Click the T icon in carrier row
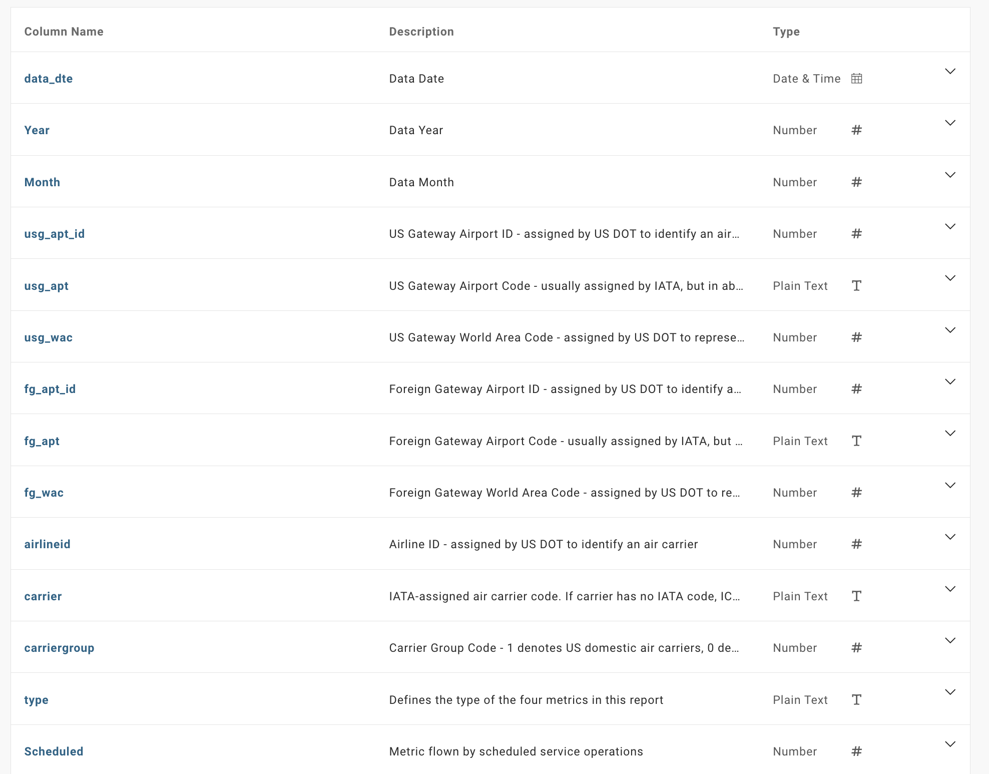Image resolution: width=989 pixels, height=774 pixels. (x=856, y=596)
